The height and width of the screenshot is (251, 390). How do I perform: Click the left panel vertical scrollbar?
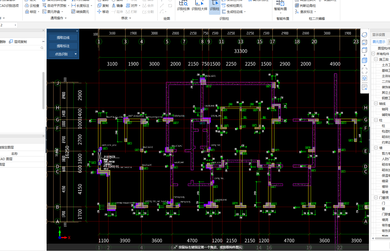tap(43, 90)
